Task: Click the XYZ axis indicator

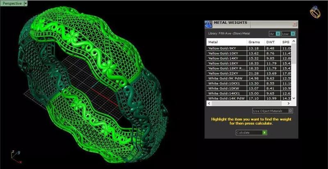Action: [x=16, y=157]
